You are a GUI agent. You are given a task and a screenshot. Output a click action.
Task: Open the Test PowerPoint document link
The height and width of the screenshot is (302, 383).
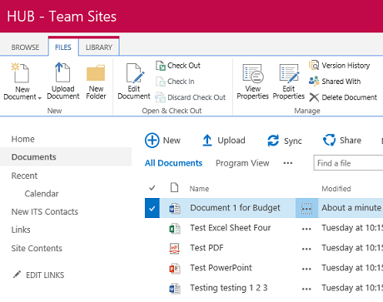tap(221, 268)
